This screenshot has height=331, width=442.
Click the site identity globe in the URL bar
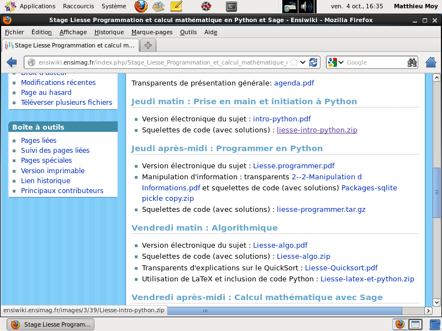31,62
